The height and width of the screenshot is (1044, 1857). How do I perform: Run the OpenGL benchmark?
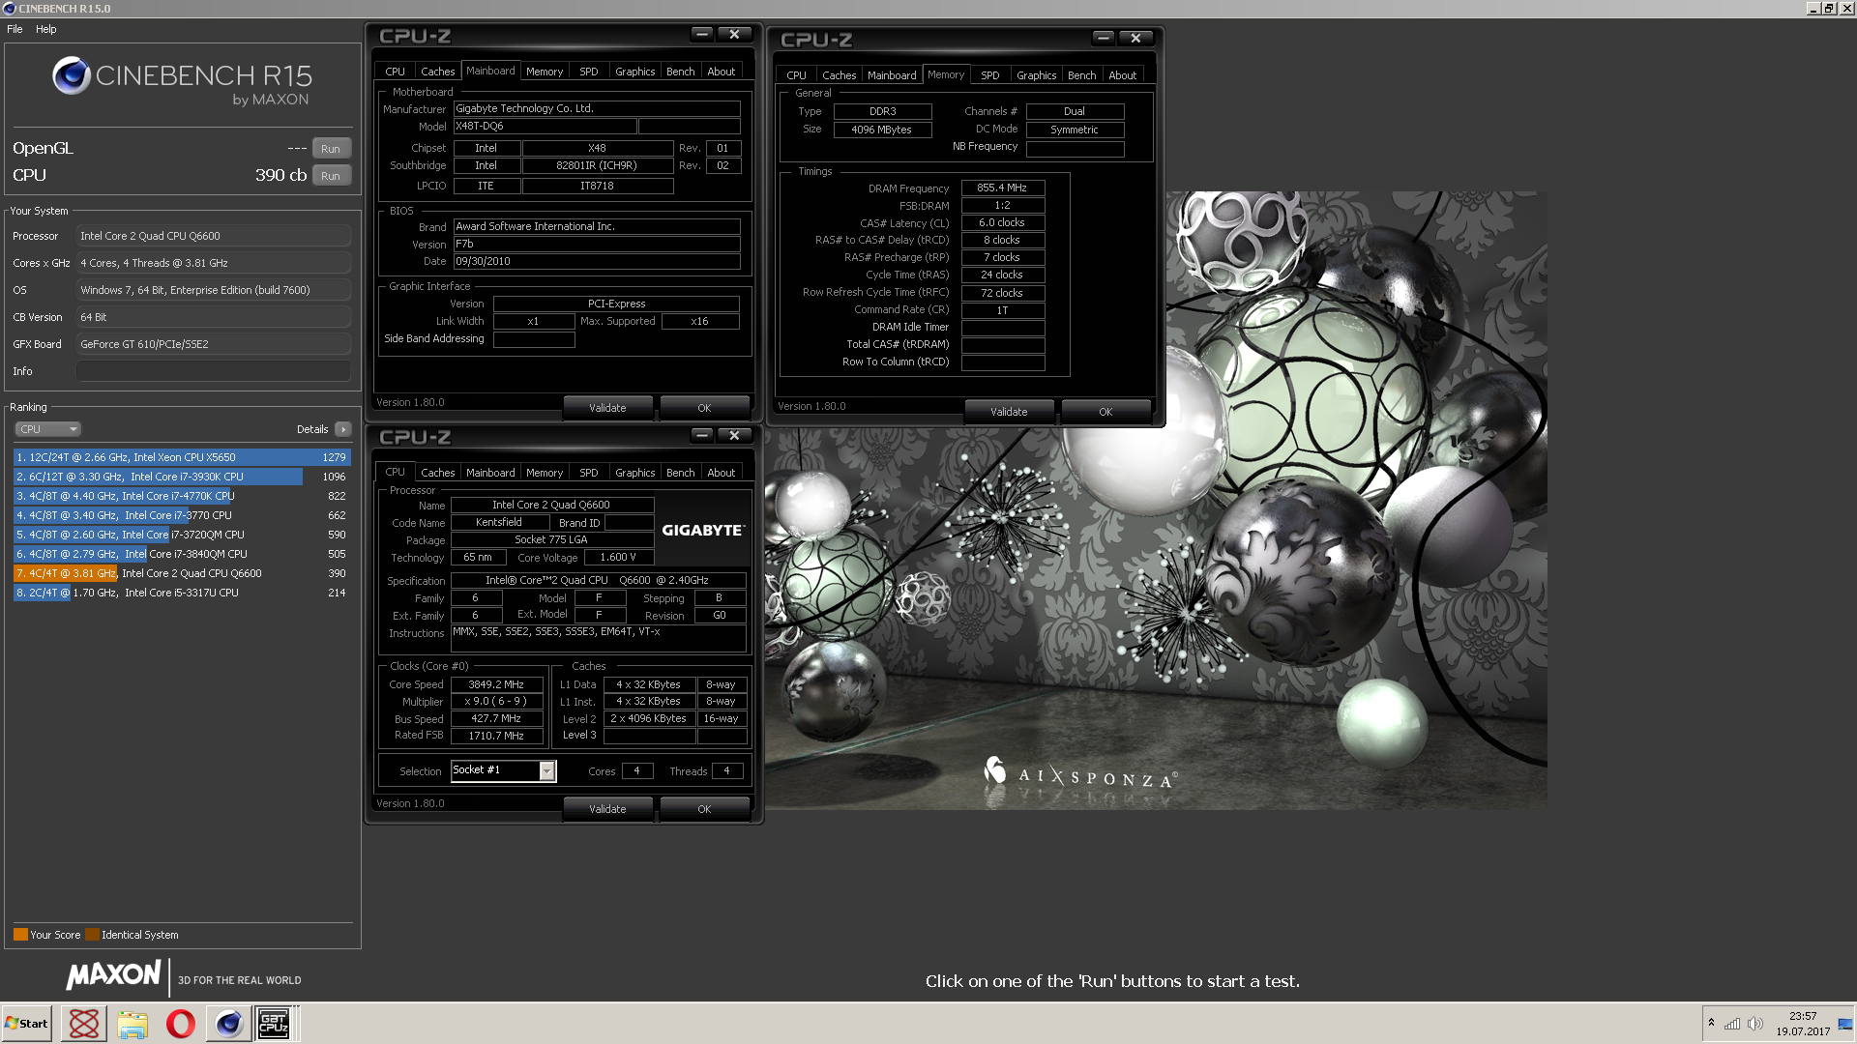click(331, 149)
